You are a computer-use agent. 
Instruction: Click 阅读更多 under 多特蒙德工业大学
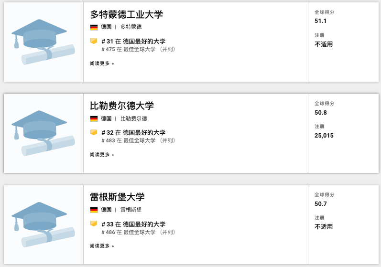pos(102,64)
